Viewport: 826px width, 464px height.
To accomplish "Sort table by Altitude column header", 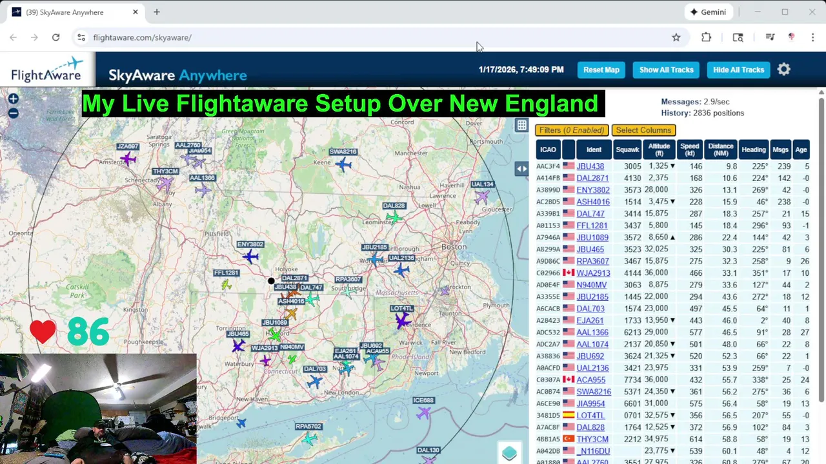I will pyautogui.click(x=659, y=150).
